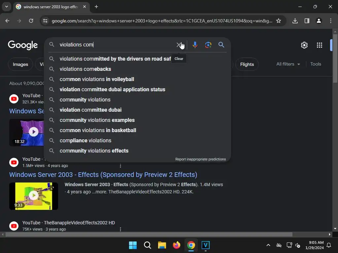Viewport: 338px width, 253px height.
Task: Start voice search with microphone icon
Action: click(195, 45)
